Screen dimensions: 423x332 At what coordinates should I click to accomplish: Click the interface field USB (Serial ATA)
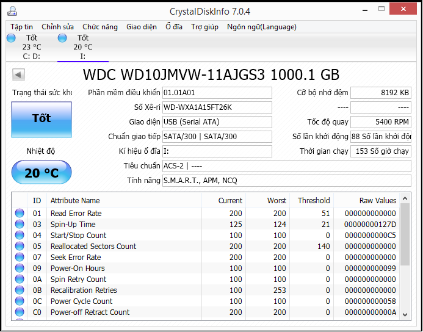tap(217, 122)
